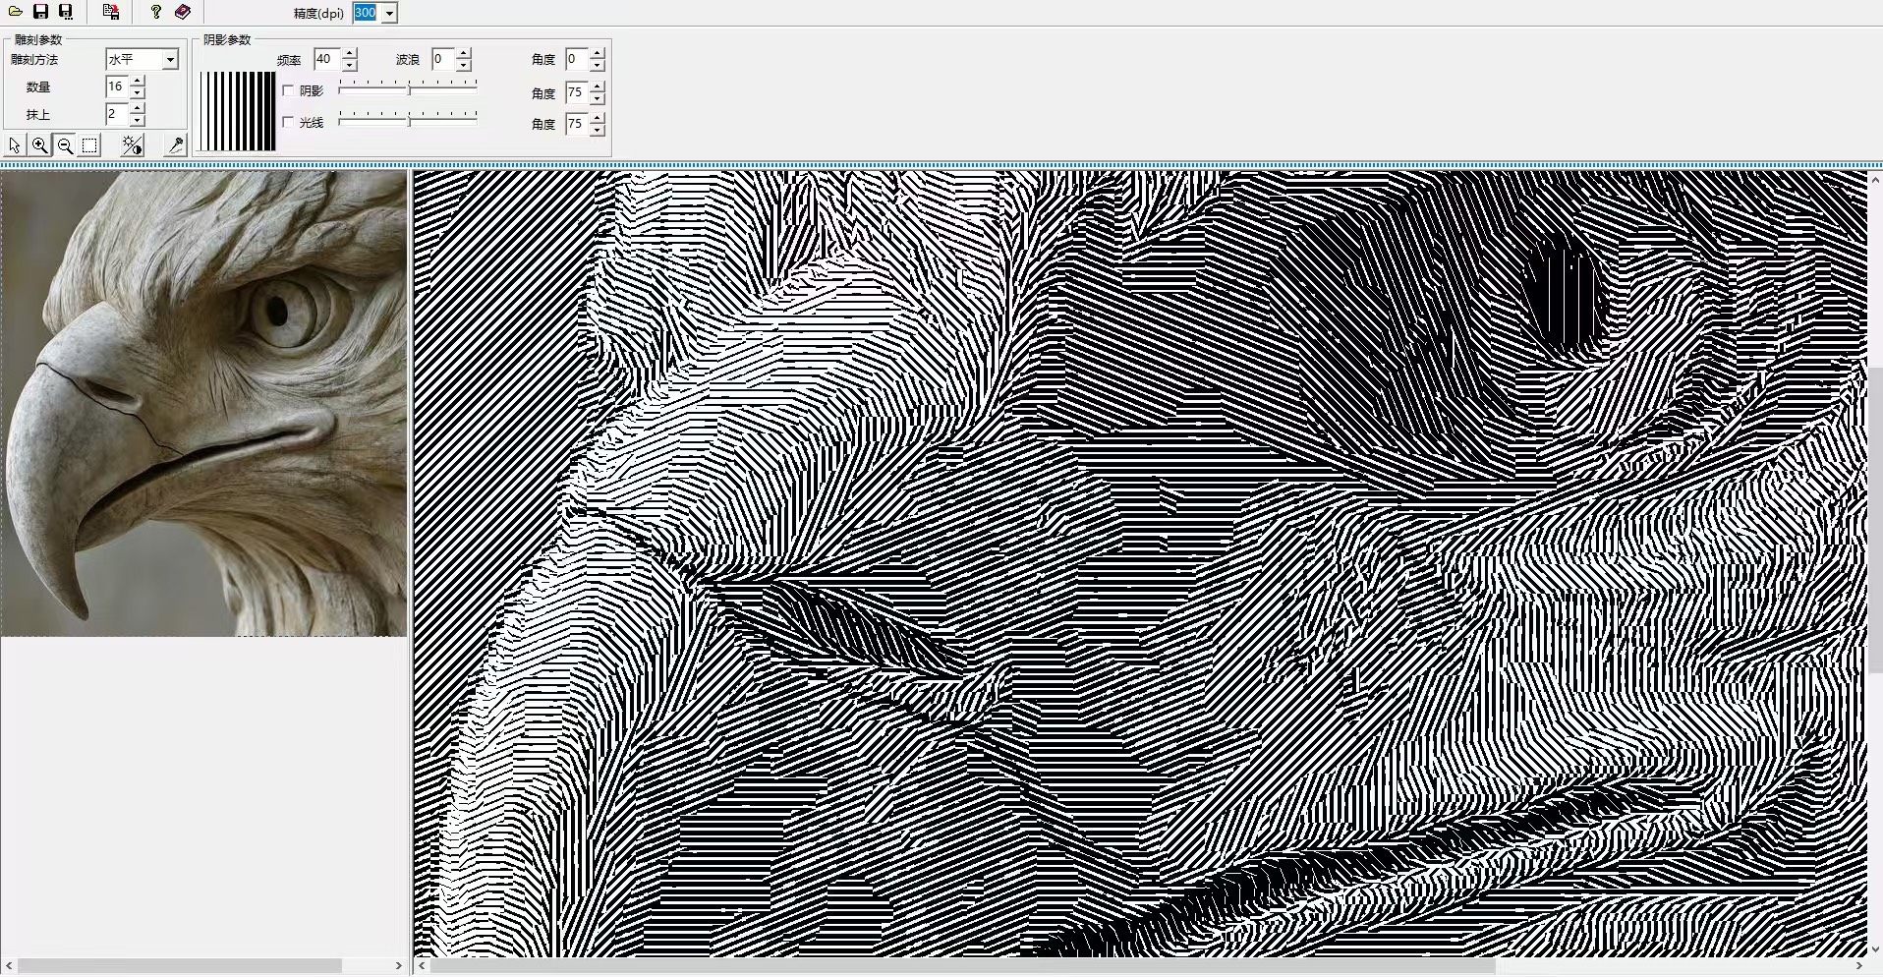Click the 角度 field in the 阴影 row
The width and height of the screenshot is (1883, 977).
click(x=578, y=93)
